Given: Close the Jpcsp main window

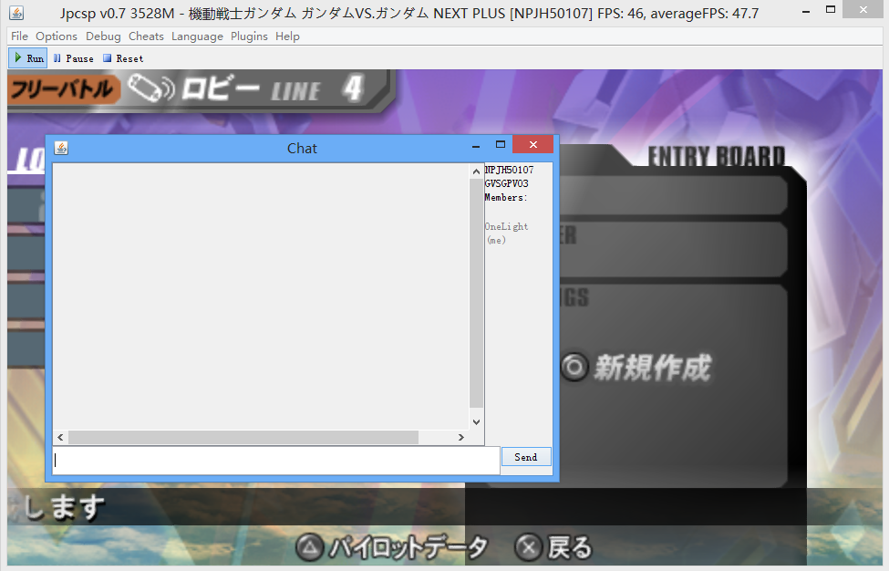Looking at the screenshot, I should (863, 10).
